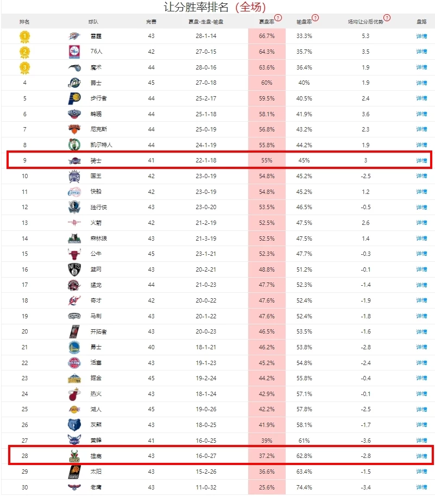The image size is (435, 496).
Task: Open 详情 link for 雄鹿 in row 28
Action: (x=421, y=456)
